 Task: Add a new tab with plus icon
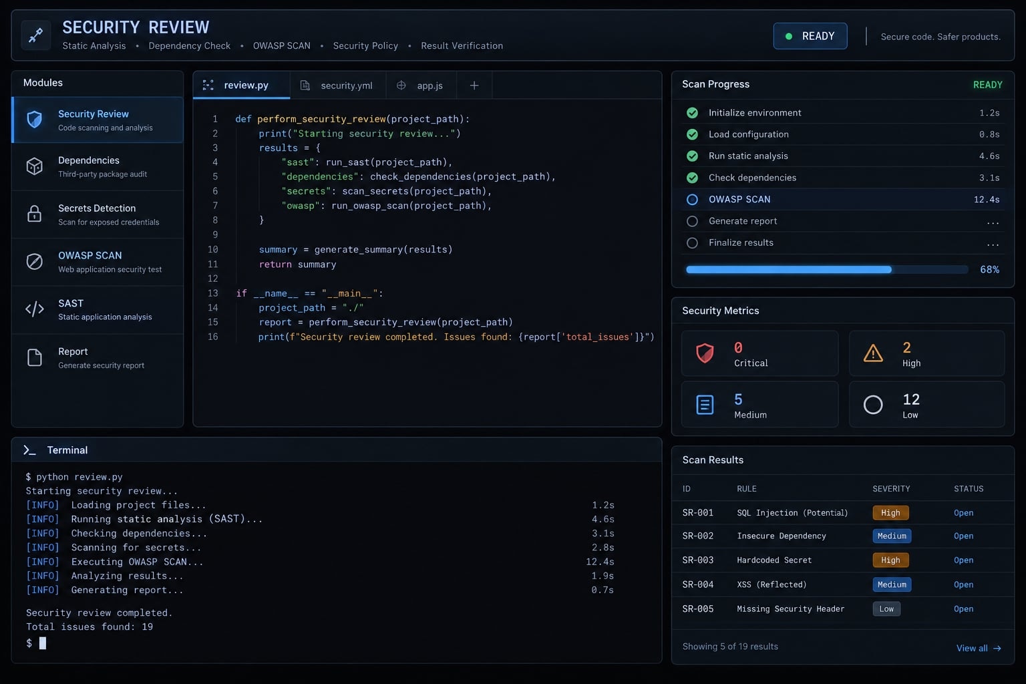[x=474, y=85]
